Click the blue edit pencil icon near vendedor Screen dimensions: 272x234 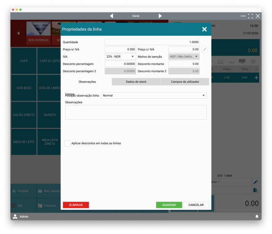(256, 182)
